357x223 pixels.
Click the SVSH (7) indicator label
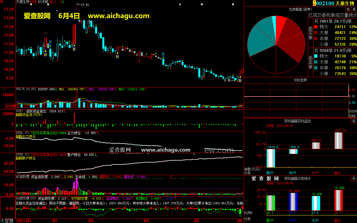tap(23, 155)
